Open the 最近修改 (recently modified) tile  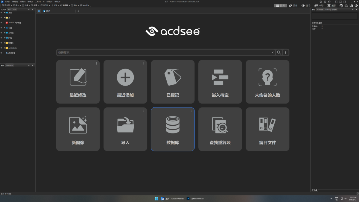(x=78, y=82)
